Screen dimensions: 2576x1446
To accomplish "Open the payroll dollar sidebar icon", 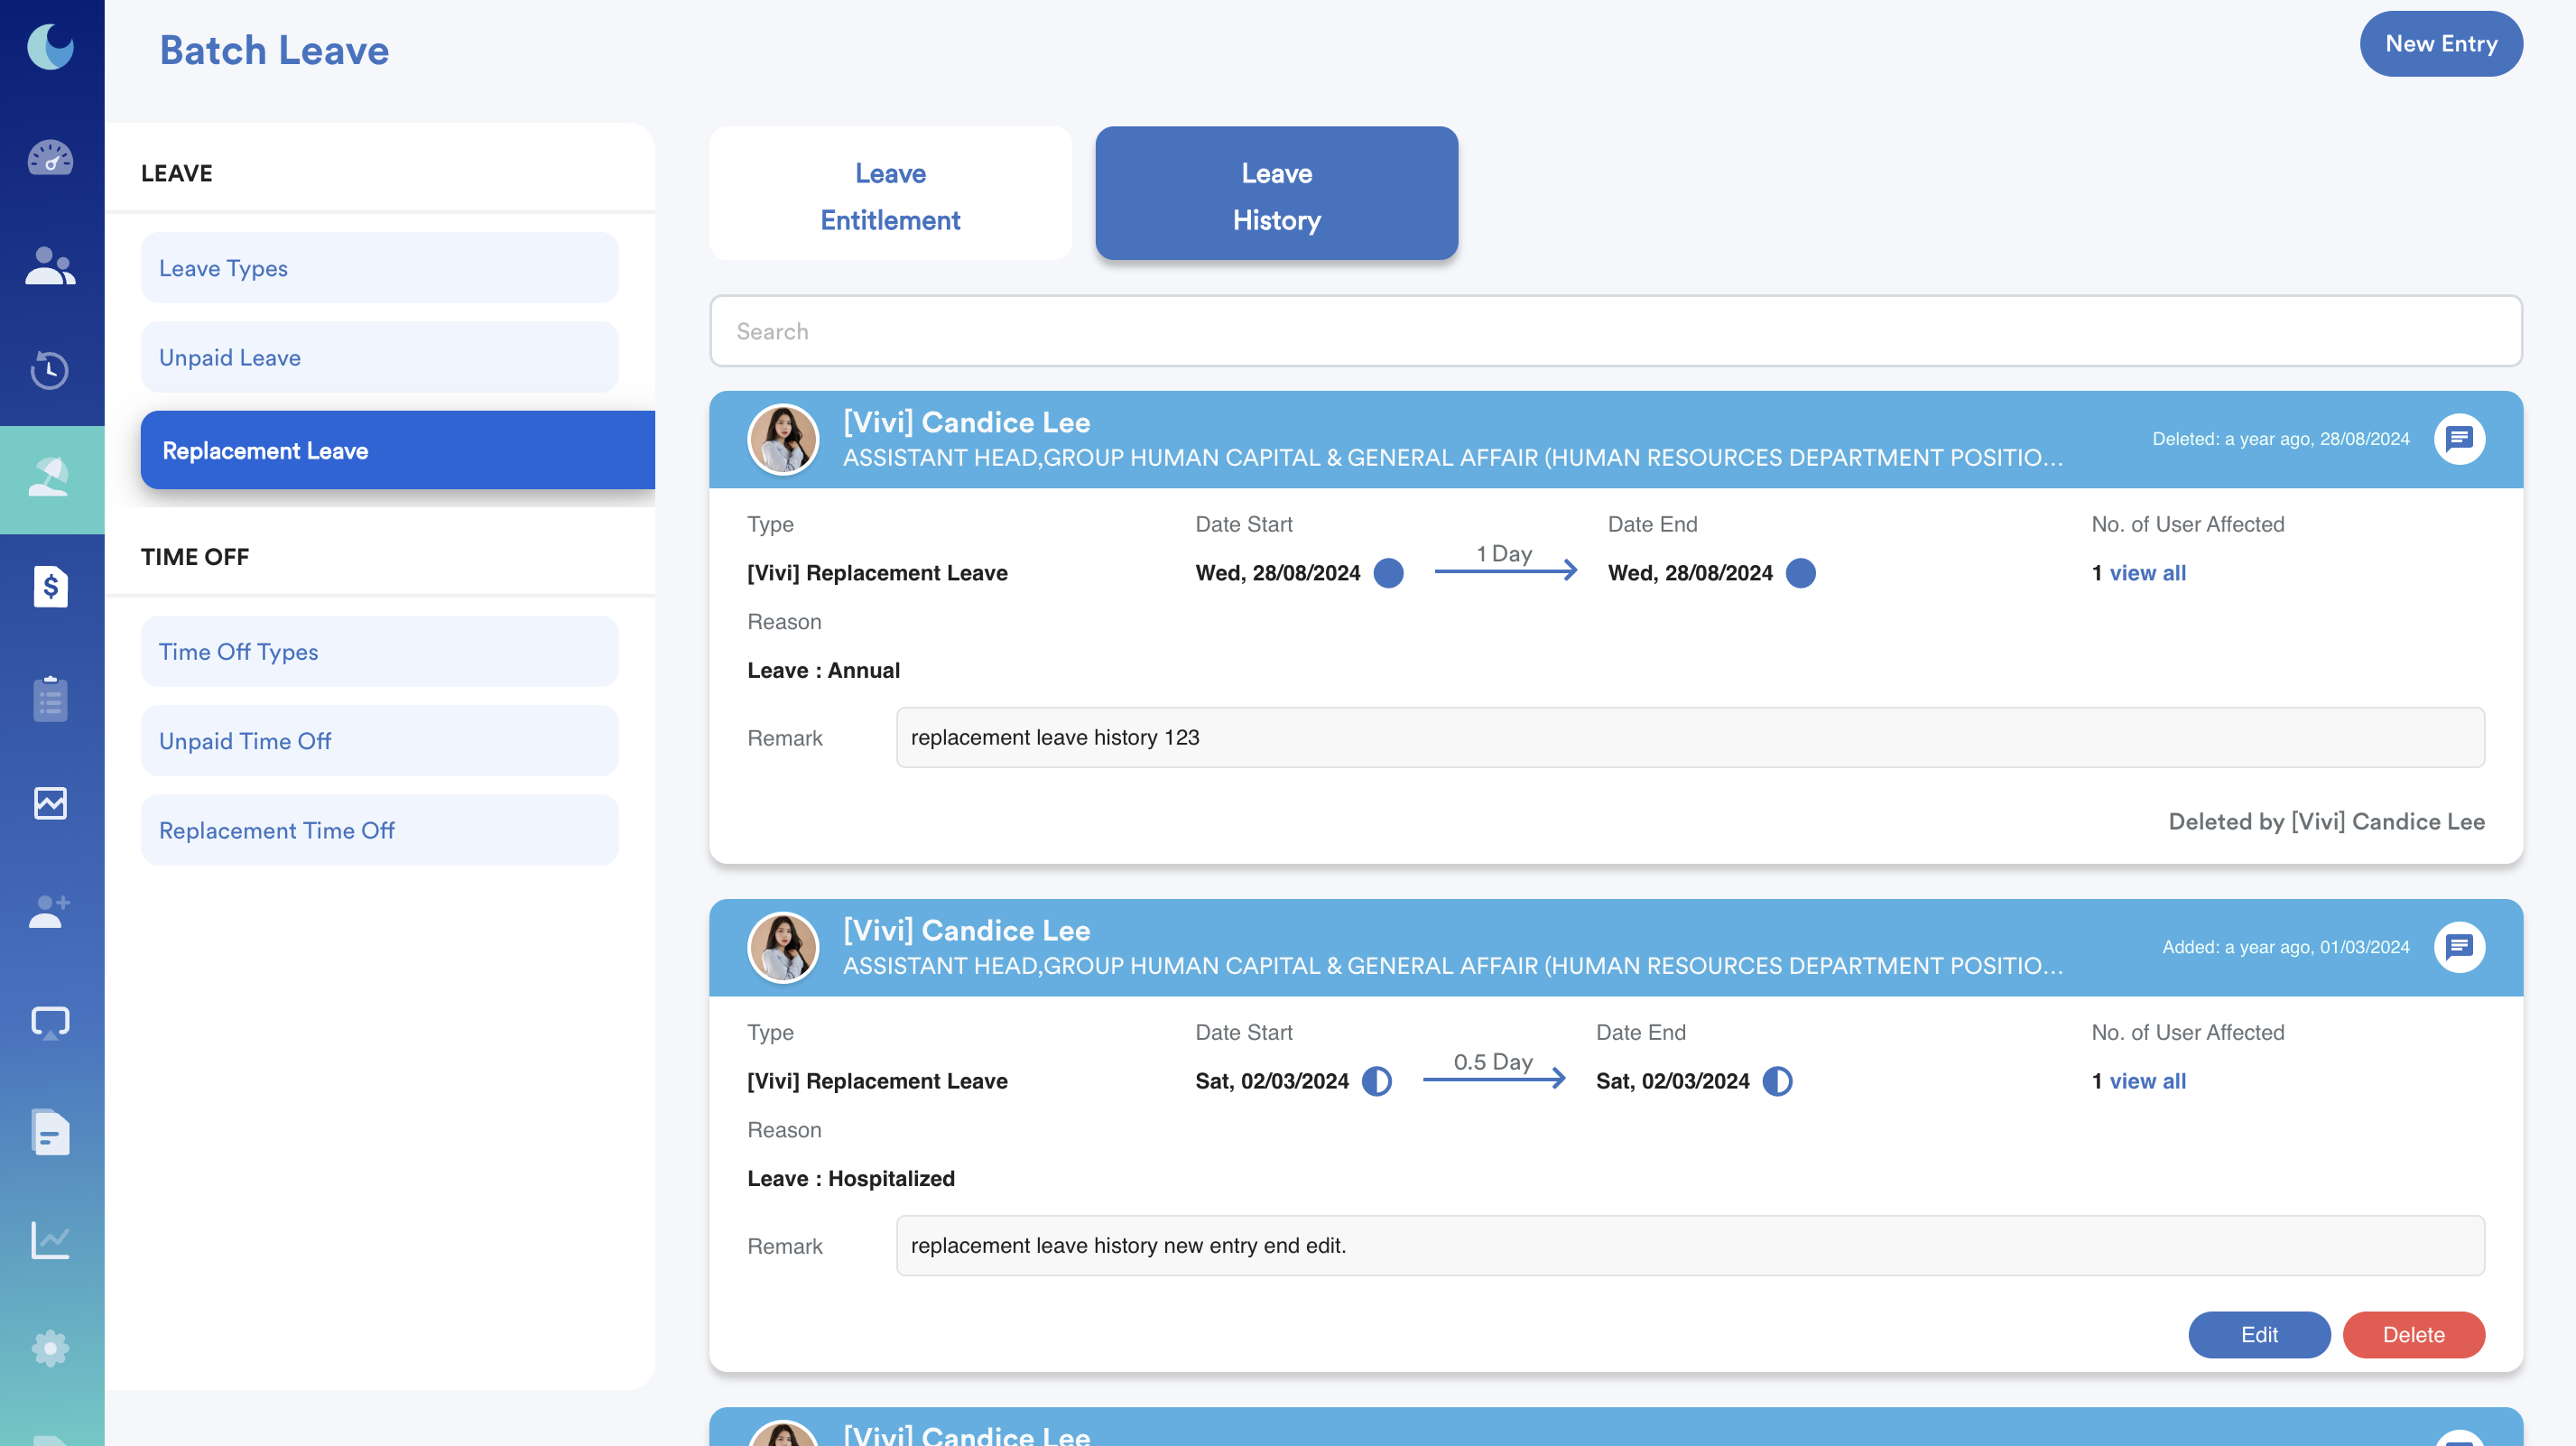I will pyautogui.click(x=50, y=586).
